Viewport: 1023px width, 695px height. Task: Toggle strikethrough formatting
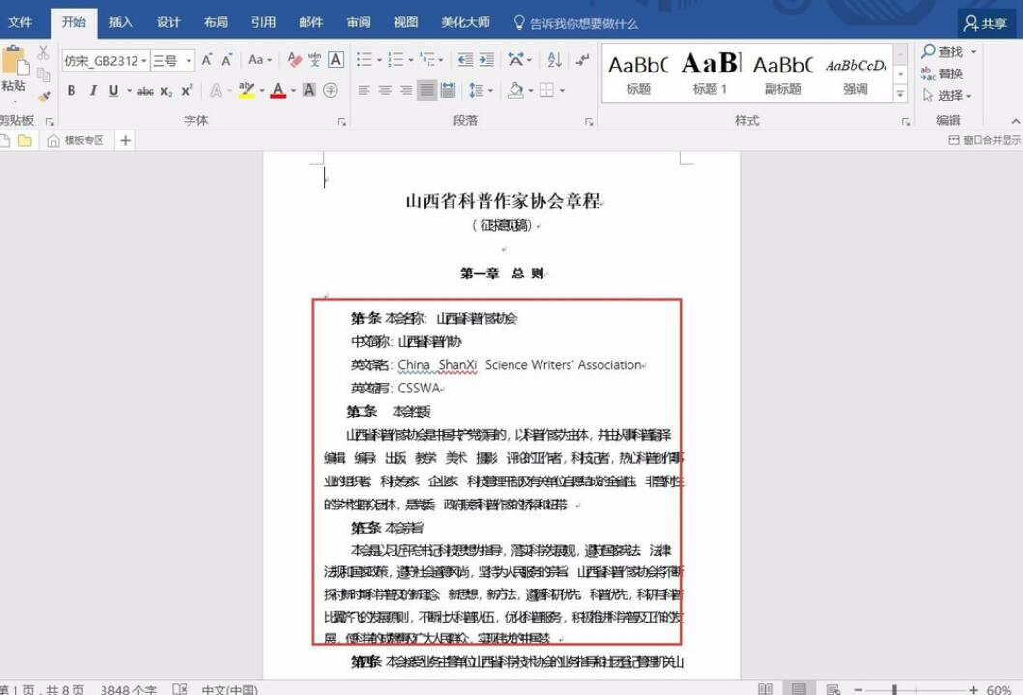pyautogui.click(x=145, y=91)
